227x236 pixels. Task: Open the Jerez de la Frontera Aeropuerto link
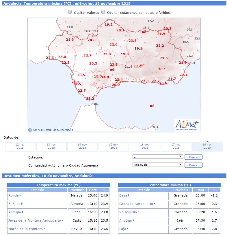tap(34, 220)
